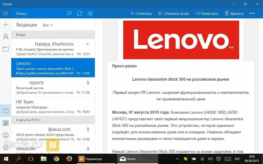Click battery icon in system tray
Image resolution: width=263 pixels, height=164 pixels.
coord(194,159)
